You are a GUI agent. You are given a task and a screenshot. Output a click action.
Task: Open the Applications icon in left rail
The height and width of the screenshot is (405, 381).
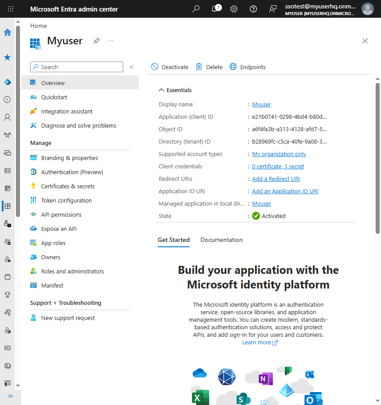point(8,206)
